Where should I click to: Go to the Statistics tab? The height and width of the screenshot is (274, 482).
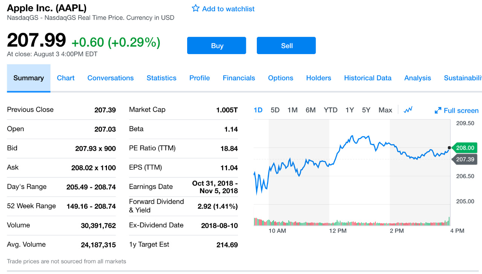click(162, 78)
